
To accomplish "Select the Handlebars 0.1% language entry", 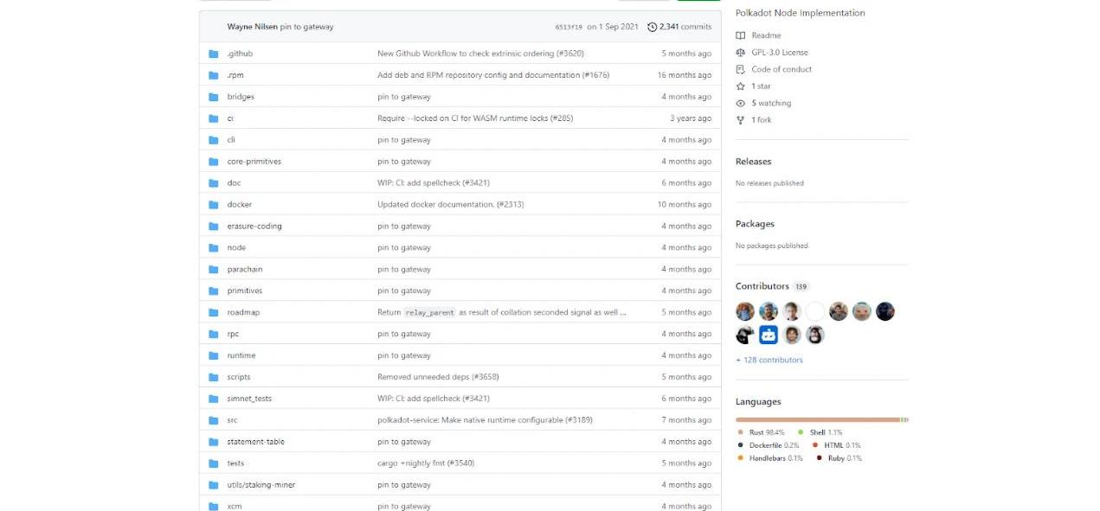I will pyautogui.click(x=770, y=458).
